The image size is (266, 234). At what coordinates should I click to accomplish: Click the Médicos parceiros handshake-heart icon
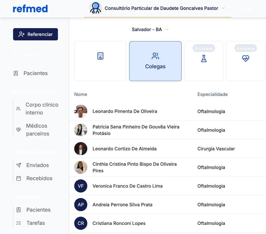click(18, 130)
